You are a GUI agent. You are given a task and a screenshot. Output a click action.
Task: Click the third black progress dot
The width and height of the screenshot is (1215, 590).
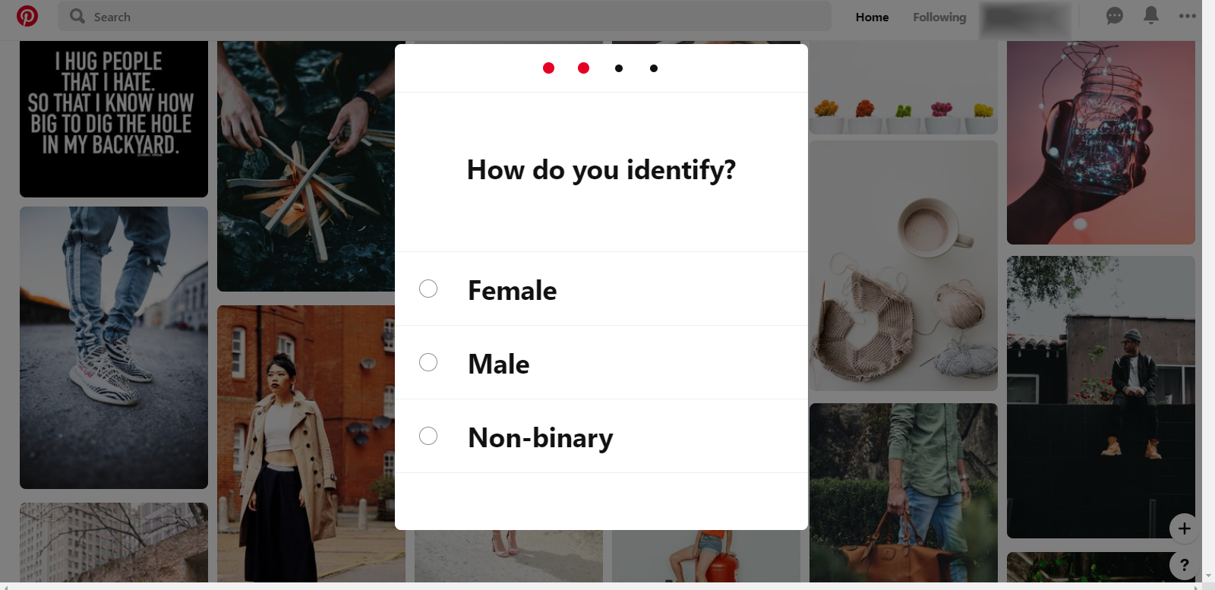[619, 68]
